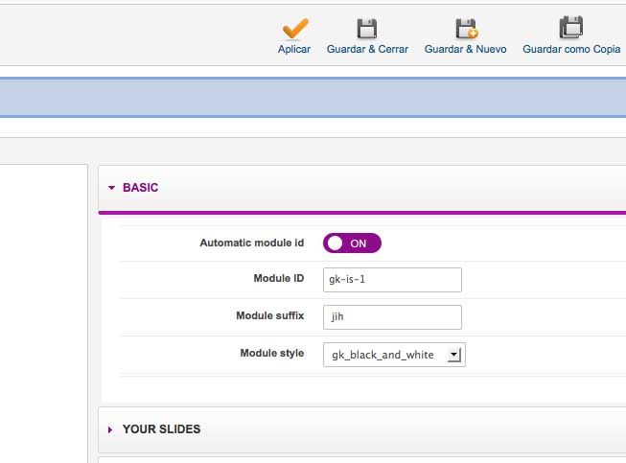Image resolution: width=626 pixels, height=463 pixels.
Task: Click the Guardar & Nuevo label
Action: (x=466, y=49)
